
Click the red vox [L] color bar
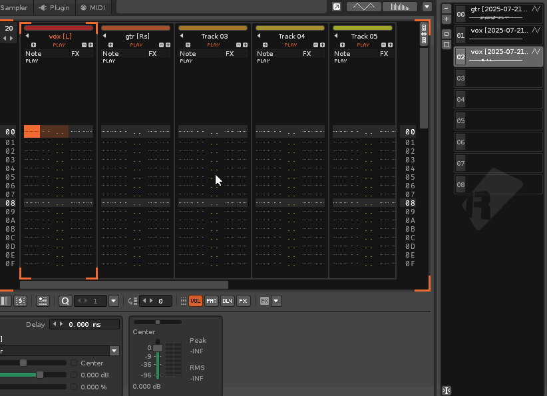tap(59, 28)
